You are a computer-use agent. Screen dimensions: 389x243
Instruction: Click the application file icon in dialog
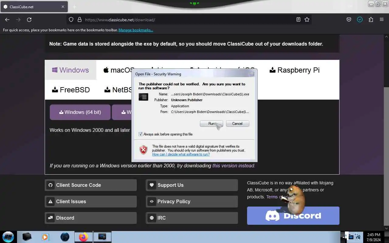pyautogui.click(x=143, y=97)
